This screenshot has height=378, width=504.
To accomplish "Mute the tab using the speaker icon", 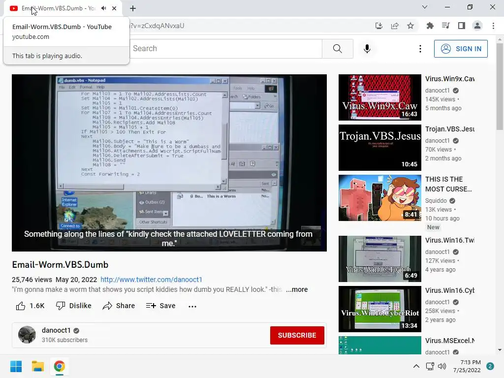I will pyautogui.click(x=103, y=8).
